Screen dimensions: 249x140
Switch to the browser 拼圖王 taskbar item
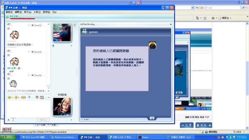[181, 137]
